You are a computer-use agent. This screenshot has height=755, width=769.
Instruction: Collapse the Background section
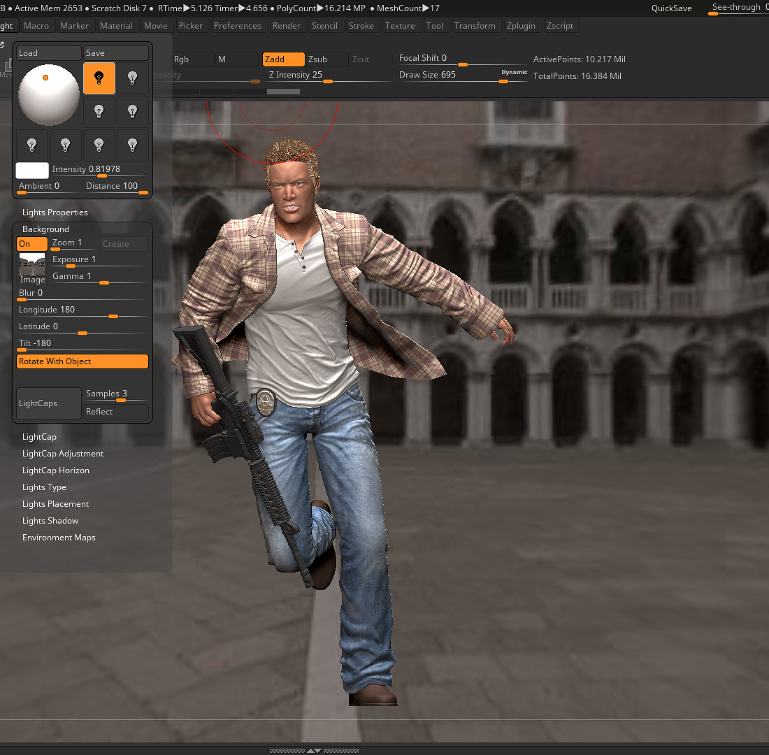(45, 229)
